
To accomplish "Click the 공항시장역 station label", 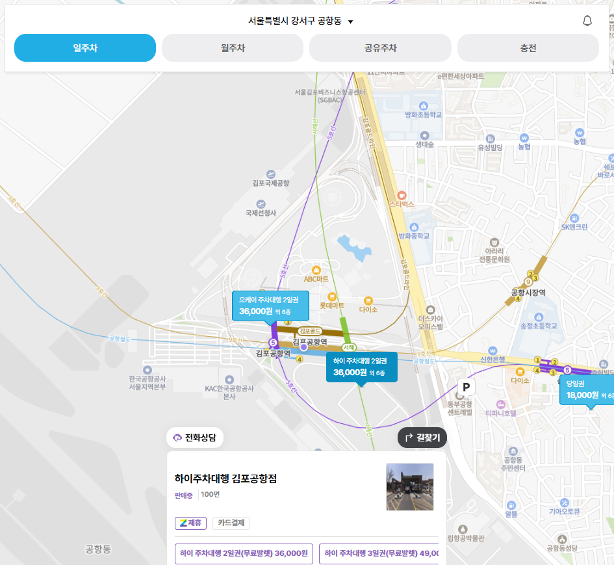I will [528, 293].
